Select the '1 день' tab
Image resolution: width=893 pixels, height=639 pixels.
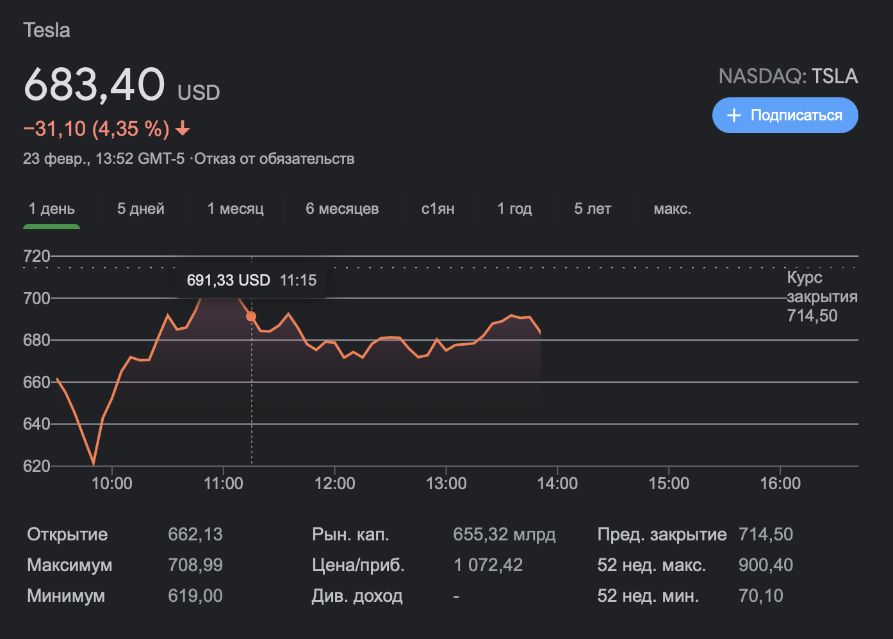[52, 209]
